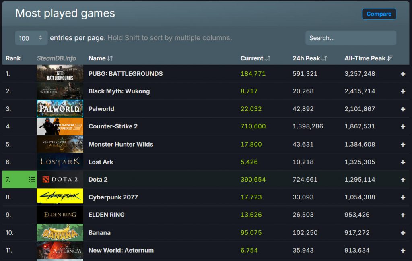
Task: Click the list icon in rank 7 cell
Action: [x=32, y=180]
